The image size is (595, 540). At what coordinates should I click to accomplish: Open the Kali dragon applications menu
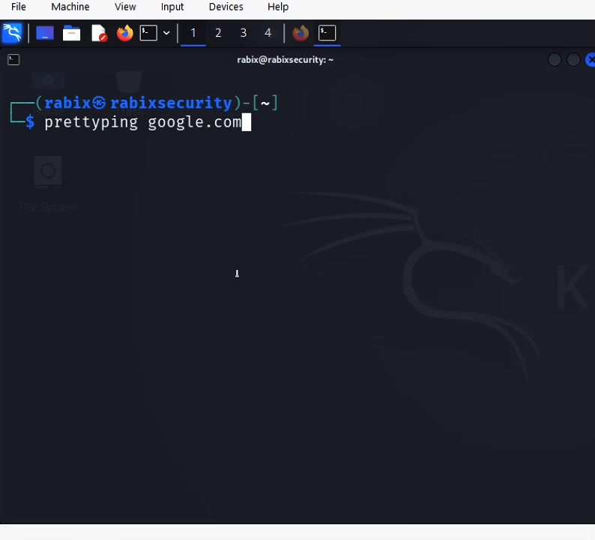pyautogui.click(x=12, y=34)
